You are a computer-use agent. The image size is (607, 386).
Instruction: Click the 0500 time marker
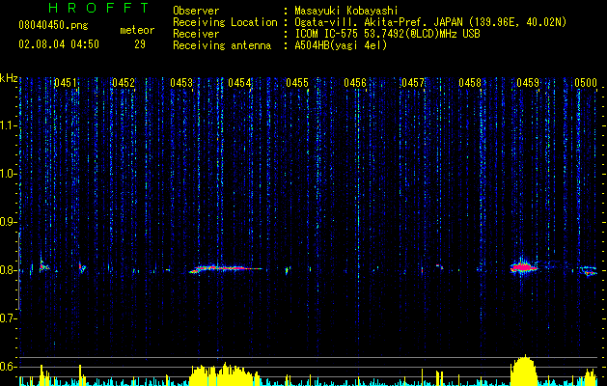pyautogui.click(x=586, y=83)
